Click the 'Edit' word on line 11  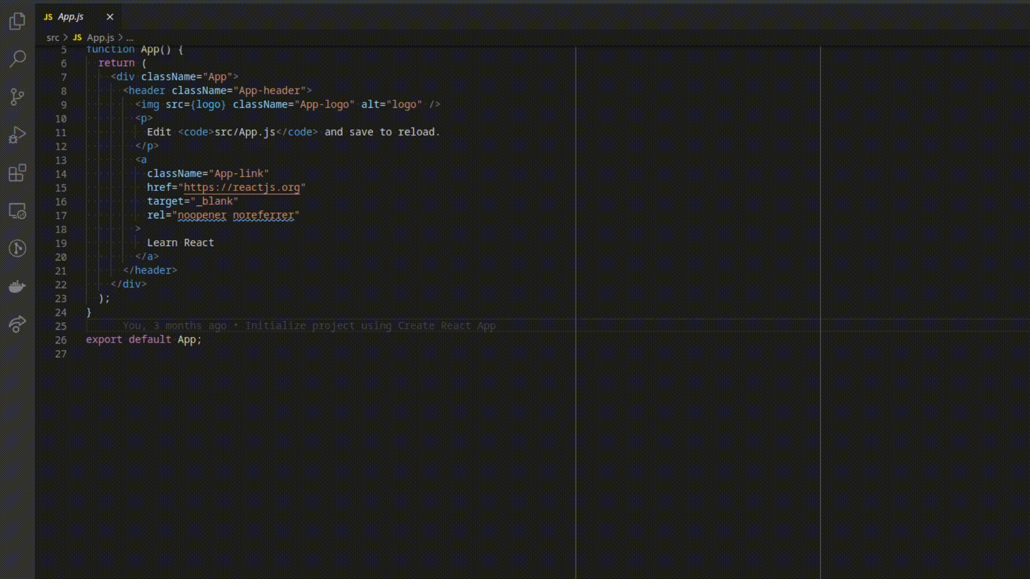(x=159, y=132)
